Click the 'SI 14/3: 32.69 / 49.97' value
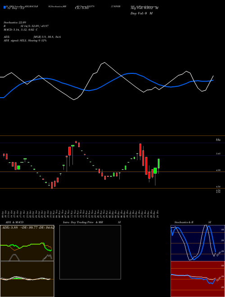This screenshot has width=225, height=297. [x=35, y=26]
